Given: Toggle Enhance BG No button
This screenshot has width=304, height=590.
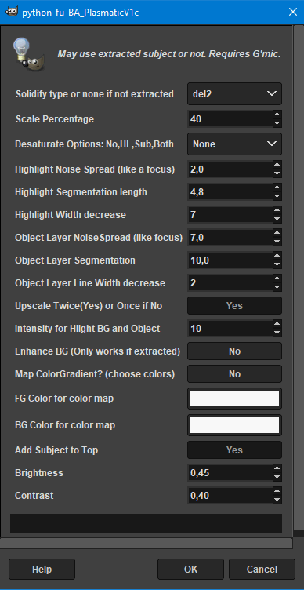Looking at the screenshot, I should pyautogui.click(x=234, y=351).
